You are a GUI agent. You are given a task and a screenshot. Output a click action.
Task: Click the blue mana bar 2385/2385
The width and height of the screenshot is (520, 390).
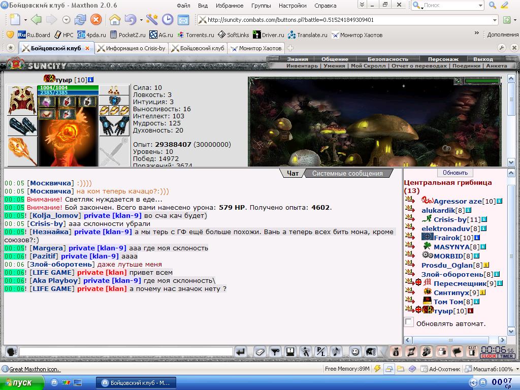(x=68, y=92)
